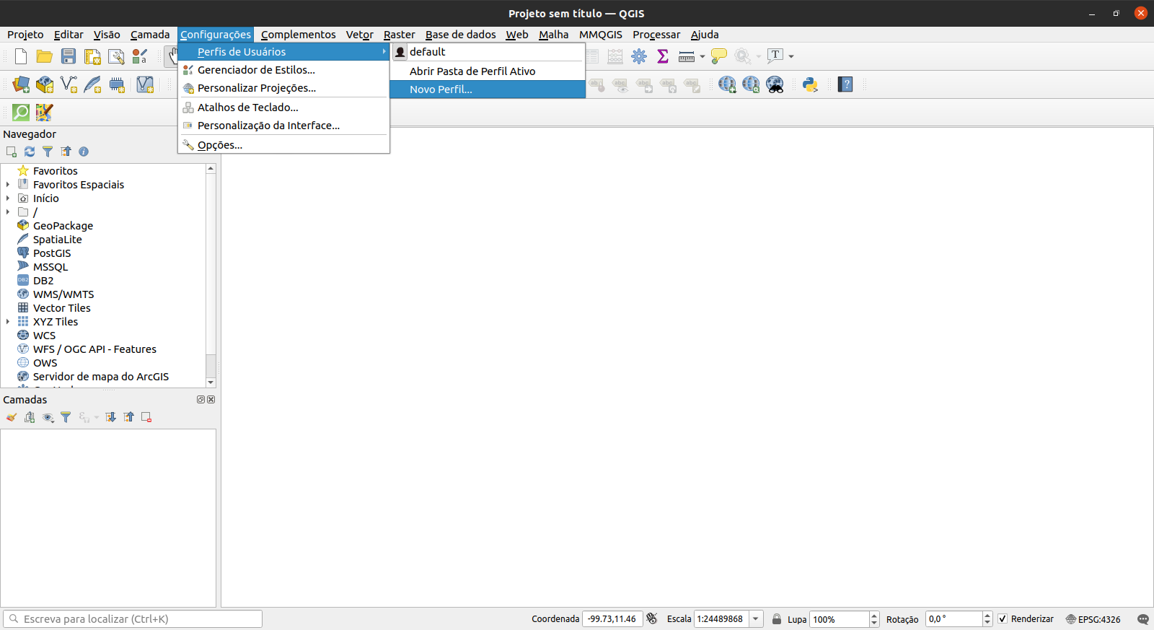Image resolution: width=1154 pixels, height=630 pixels.
Task: Focus the Coordenada input field
Action: [x=612, y=618]
